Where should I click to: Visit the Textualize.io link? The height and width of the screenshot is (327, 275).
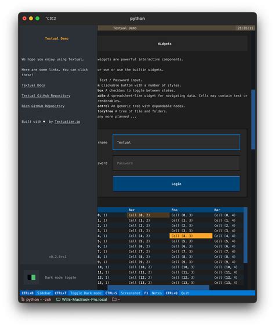point(67,122)
